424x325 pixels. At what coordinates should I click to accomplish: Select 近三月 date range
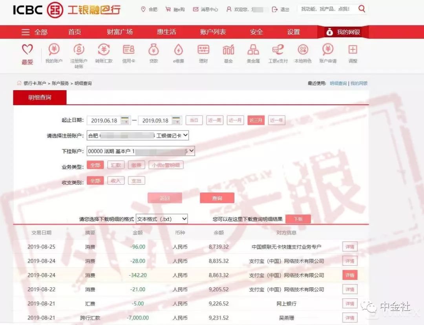pos(256,120)
